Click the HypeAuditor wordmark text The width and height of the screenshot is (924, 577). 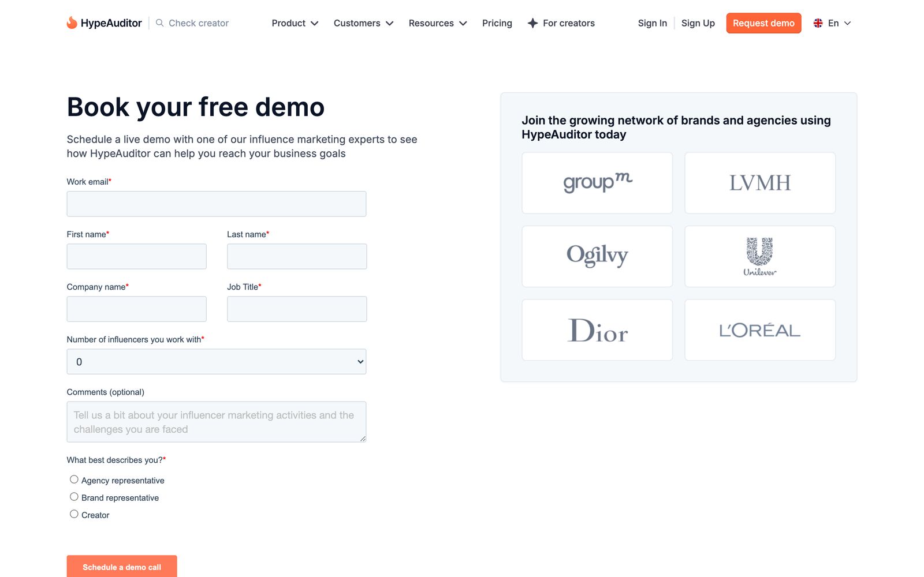pos(111,23)
